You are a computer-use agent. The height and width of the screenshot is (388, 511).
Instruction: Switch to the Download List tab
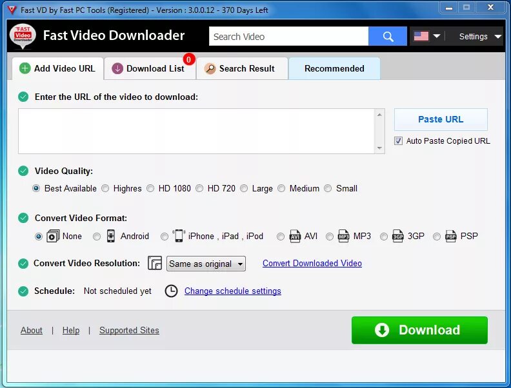click(x=150, y=69)
